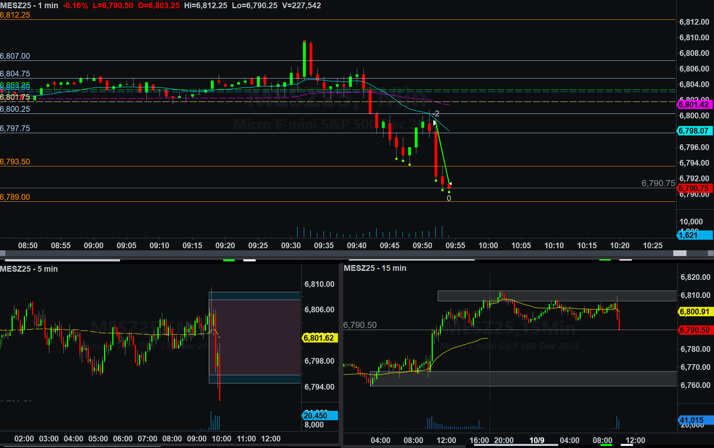Click the horizontal scrollbar thumb under 1 min chart
The height and width of the screenshot is (448, 714).
(x=679, y=254)
